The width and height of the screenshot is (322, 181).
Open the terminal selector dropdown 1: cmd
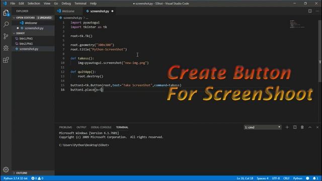click(x=263, y=127)
